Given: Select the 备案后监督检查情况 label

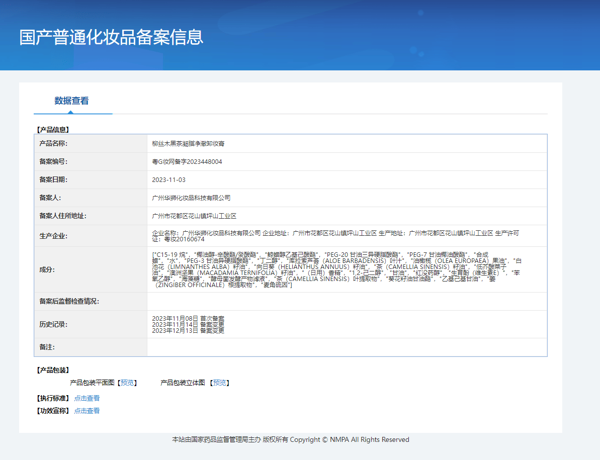Looking at the screenshot, I should click(x=69, y=301).
